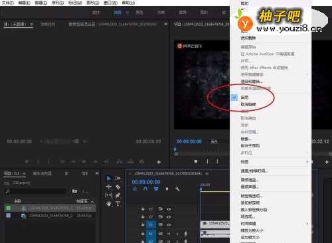Expand the 时间插值 submenu arrow
The height and width of the screenshot is (243, 332).
pos(307,224)
